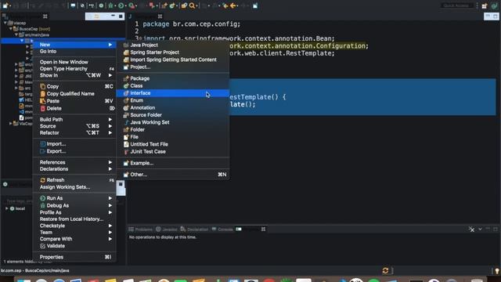Select Class from the New submenu
Image resolution: width=501 pixels, height=282 pixels.
click(x=172, y=85)
